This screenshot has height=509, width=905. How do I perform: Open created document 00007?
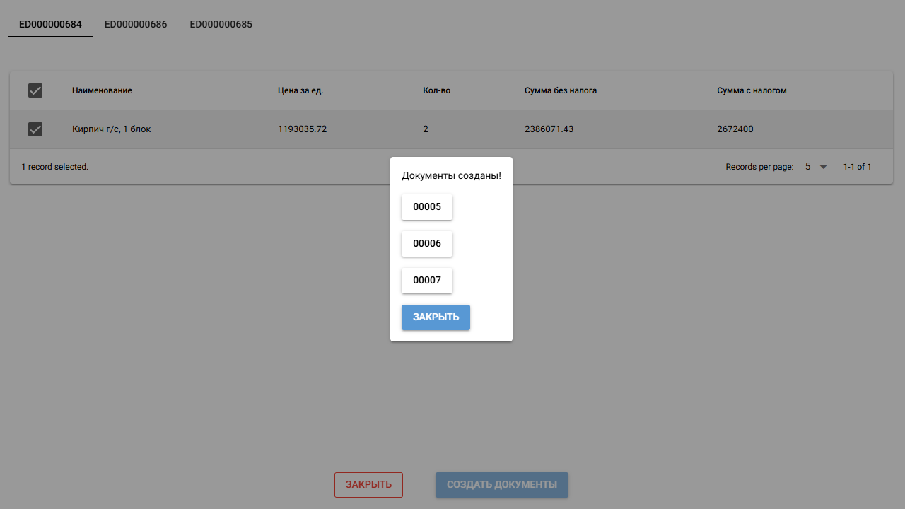(427, 281)
